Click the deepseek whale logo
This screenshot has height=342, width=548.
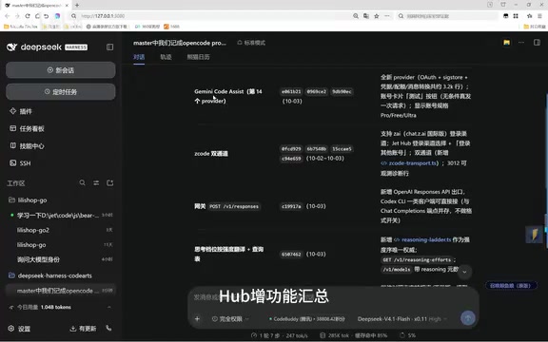coord(11,47)
